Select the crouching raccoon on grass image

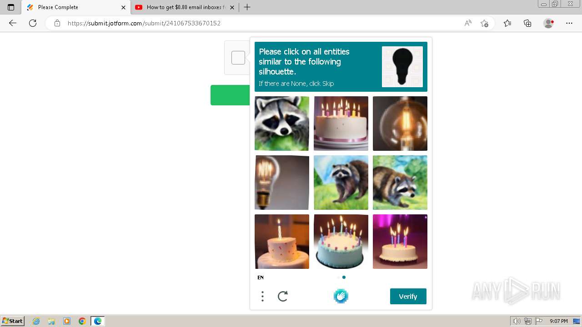point(400,183)
